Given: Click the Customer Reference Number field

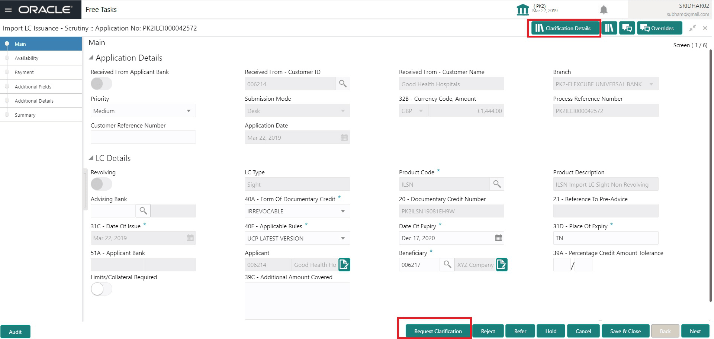Looking at the screenshot, I should (x=143, y=137).
